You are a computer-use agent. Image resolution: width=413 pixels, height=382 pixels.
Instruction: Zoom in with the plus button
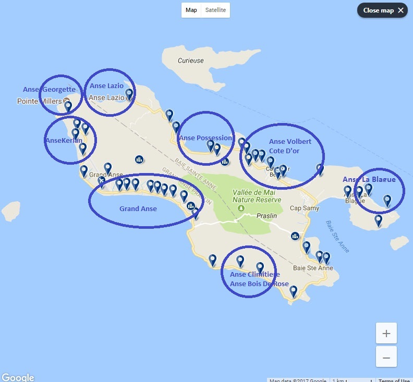coord(386,334)
